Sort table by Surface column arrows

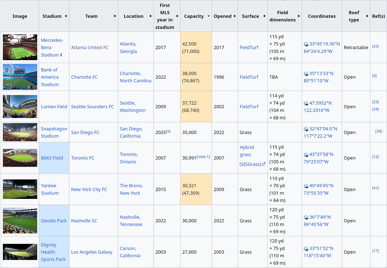click(264, 16)
